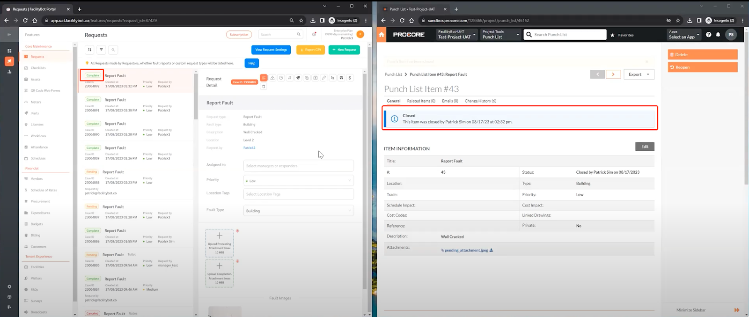The image size is (749, 317).
Task: Select the puzzle piece icon in Request Detail
Action: tap(298, 78)
